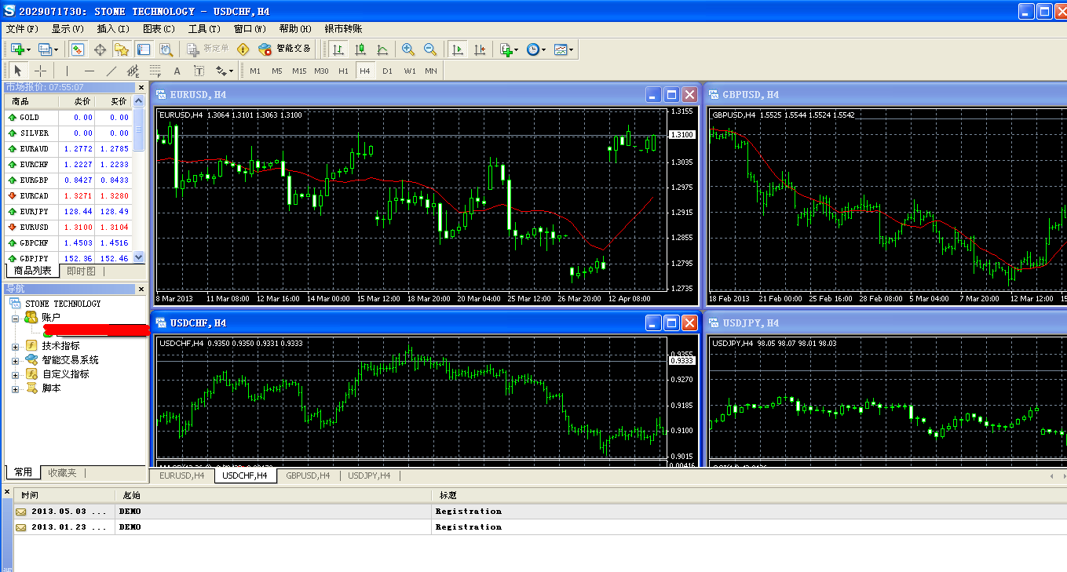This screenshot has height=572, width=1067.
Task: Toggle the Terminal panel icon
Action: tap(144, 49)
